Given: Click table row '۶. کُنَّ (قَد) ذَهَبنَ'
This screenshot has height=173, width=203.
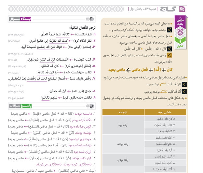Looking at the screenshot, I should point(165,150).
